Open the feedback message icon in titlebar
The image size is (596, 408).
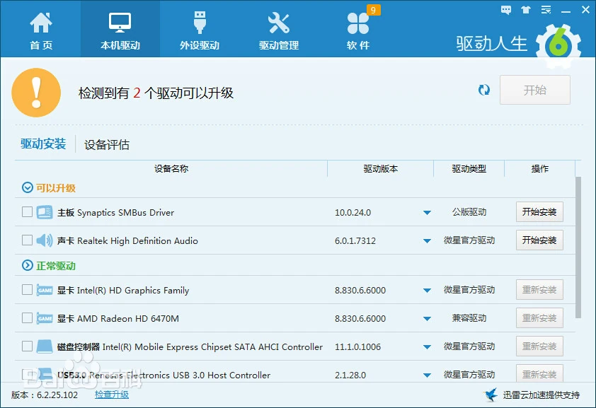[505, 10]
